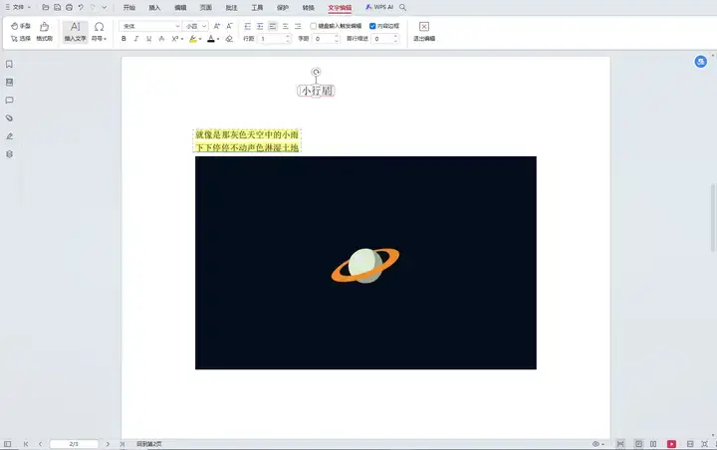Viewport: 717px width, 450px height.
Task: Open the font name dropdown
Action: coord(177,26)
